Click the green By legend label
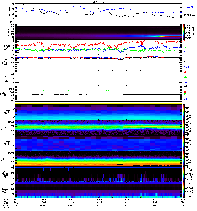 tap(185, 47)
